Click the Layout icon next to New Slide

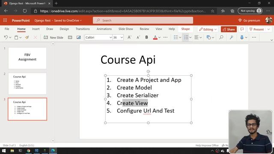70,37
